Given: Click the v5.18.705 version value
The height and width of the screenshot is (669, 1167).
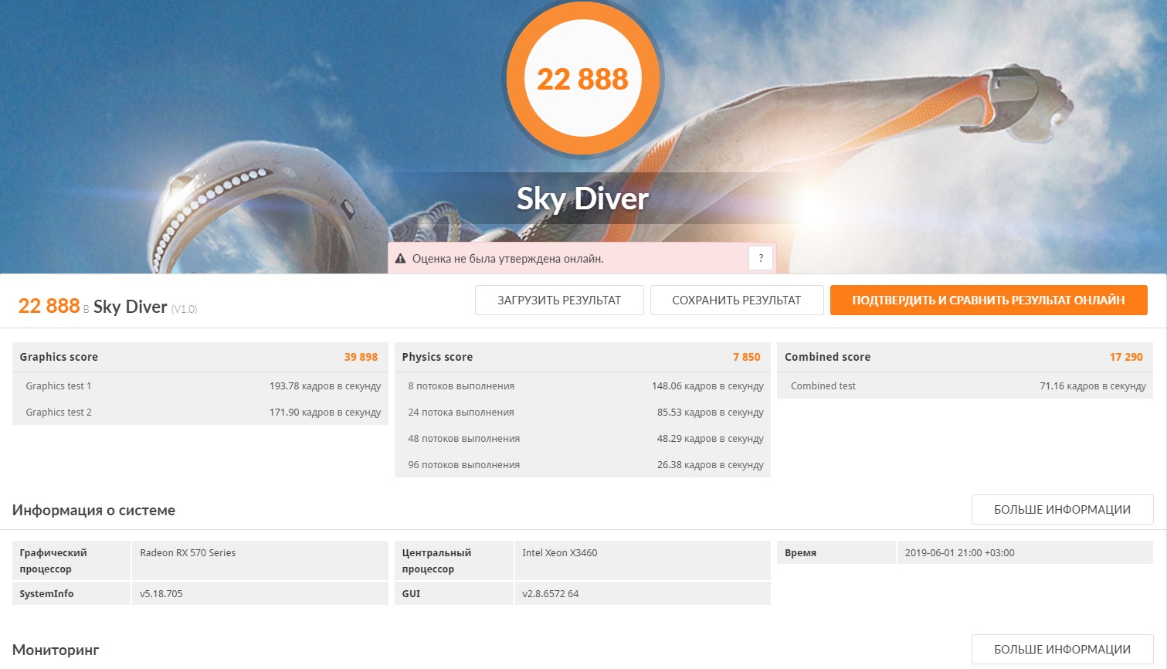Looking at the screenshot, I should tap(161, 594).
